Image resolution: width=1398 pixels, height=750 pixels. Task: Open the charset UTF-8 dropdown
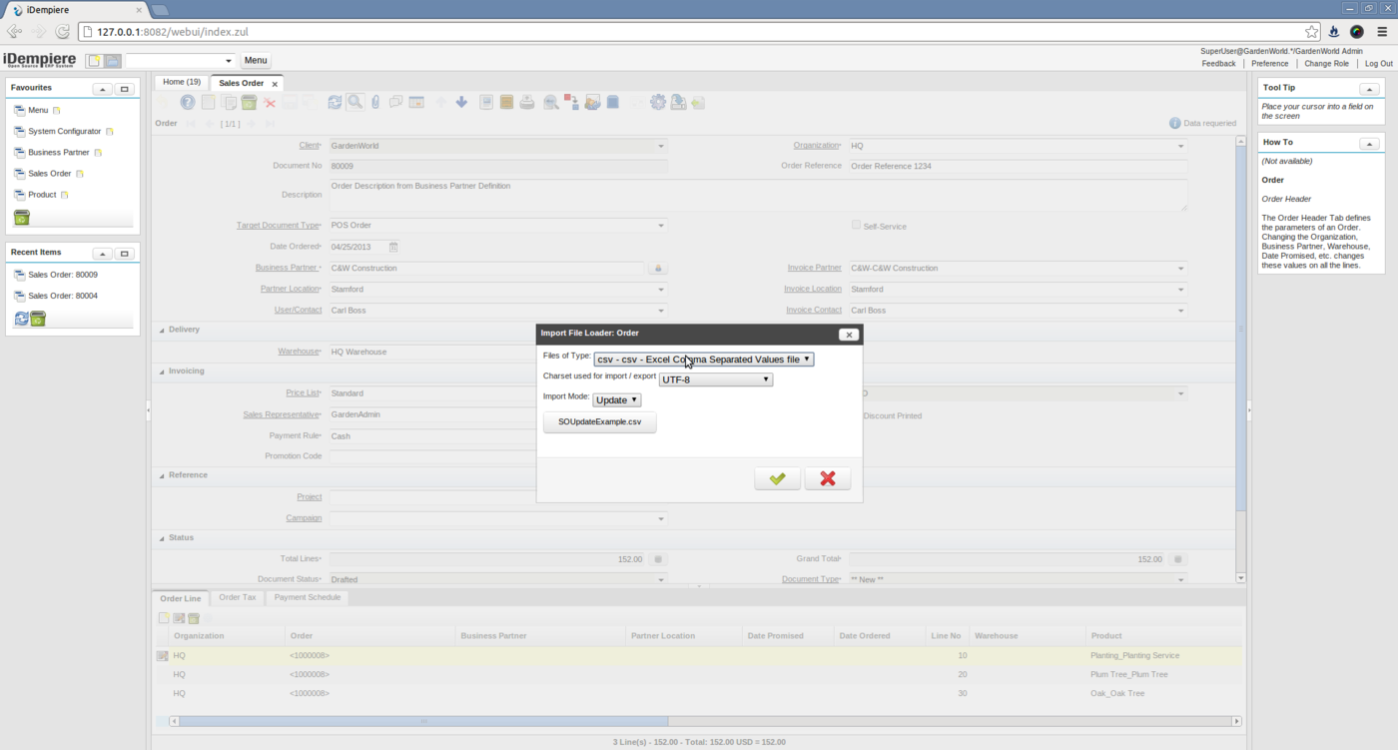[715, 379]
